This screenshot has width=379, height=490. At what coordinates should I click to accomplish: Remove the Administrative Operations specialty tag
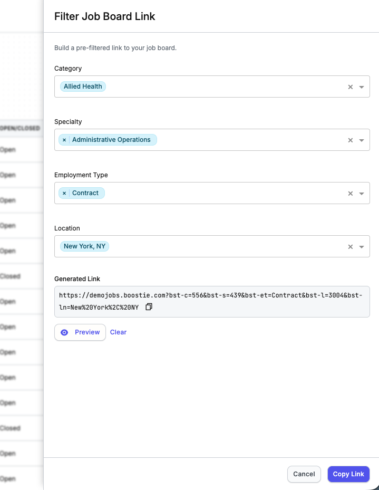click(64, 140)
